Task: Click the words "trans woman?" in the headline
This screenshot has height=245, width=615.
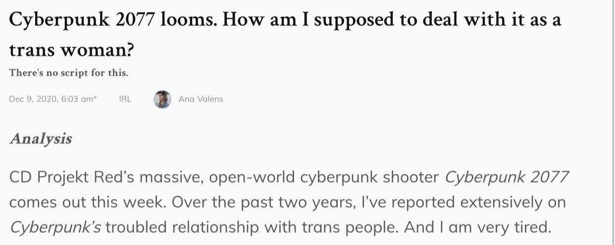Action: click(x=72, y=51)
